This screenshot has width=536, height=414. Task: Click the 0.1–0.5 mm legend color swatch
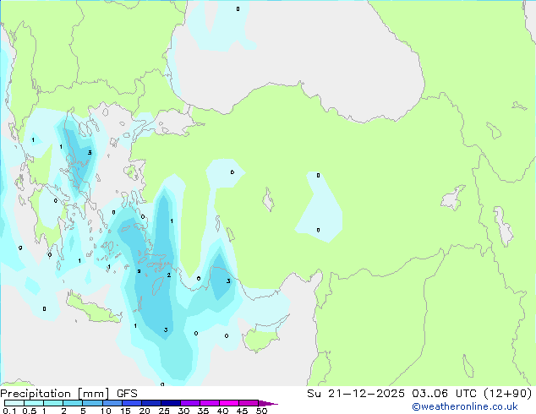(x=14, y=403)
